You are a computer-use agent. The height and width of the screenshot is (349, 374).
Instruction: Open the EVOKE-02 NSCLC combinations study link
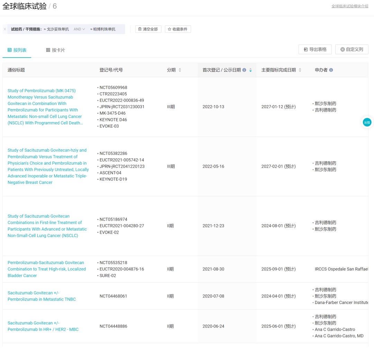(47, 226)
